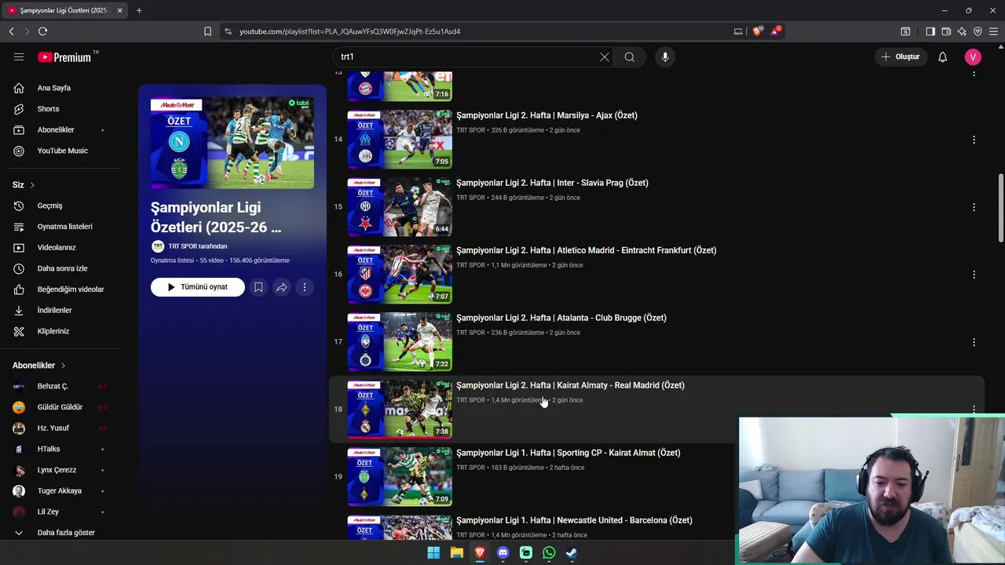Screen dimensions: 1005x565
Task: Open Daha sonra izle list
Action: pos(63,268)
